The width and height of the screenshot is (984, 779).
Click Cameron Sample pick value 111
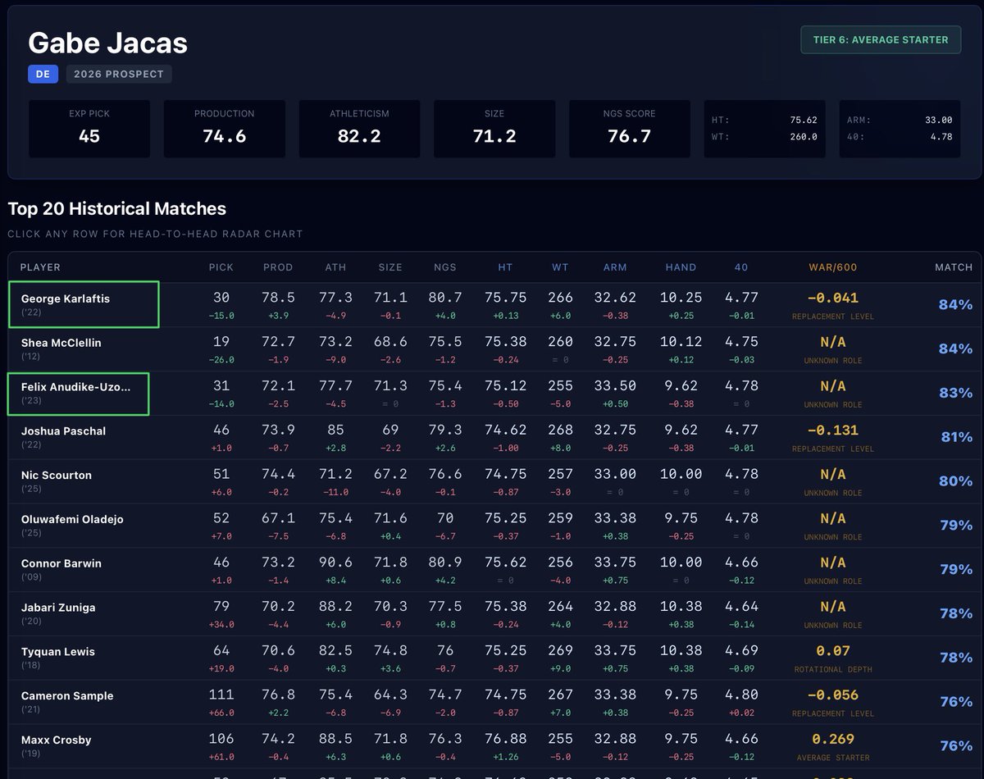(221, 695)
